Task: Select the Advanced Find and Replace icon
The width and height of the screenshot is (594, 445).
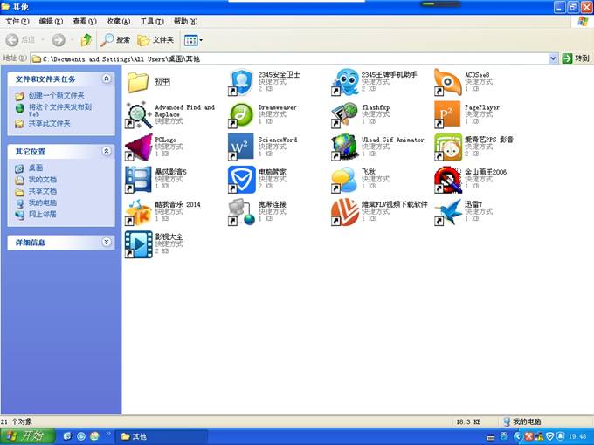Action: (138, 114)
